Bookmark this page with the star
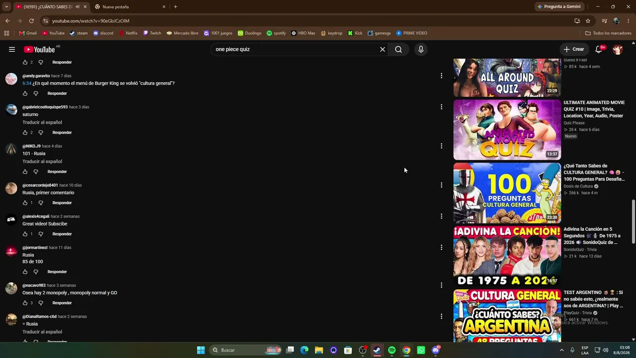Screen dimensions: 636x358 [x=588, y=21]
